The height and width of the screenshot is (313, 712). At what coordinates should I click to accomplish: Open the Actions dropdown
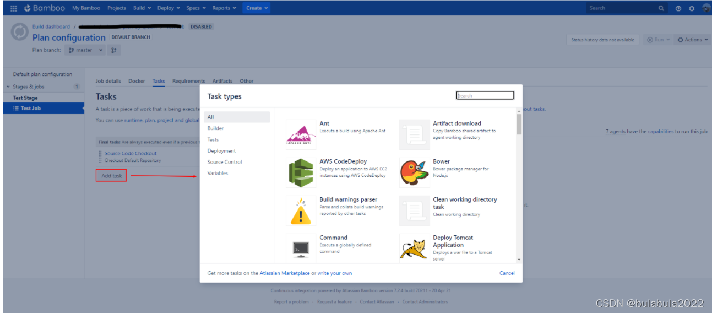pos(692,40)
